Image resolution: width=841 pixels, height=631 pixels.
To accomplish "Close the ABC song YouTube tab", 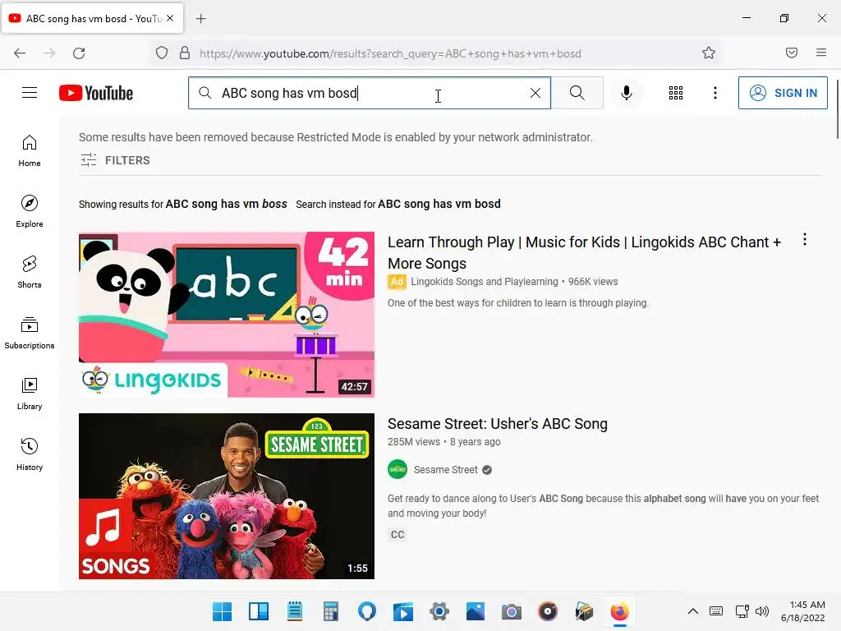I will coord(170,18).
